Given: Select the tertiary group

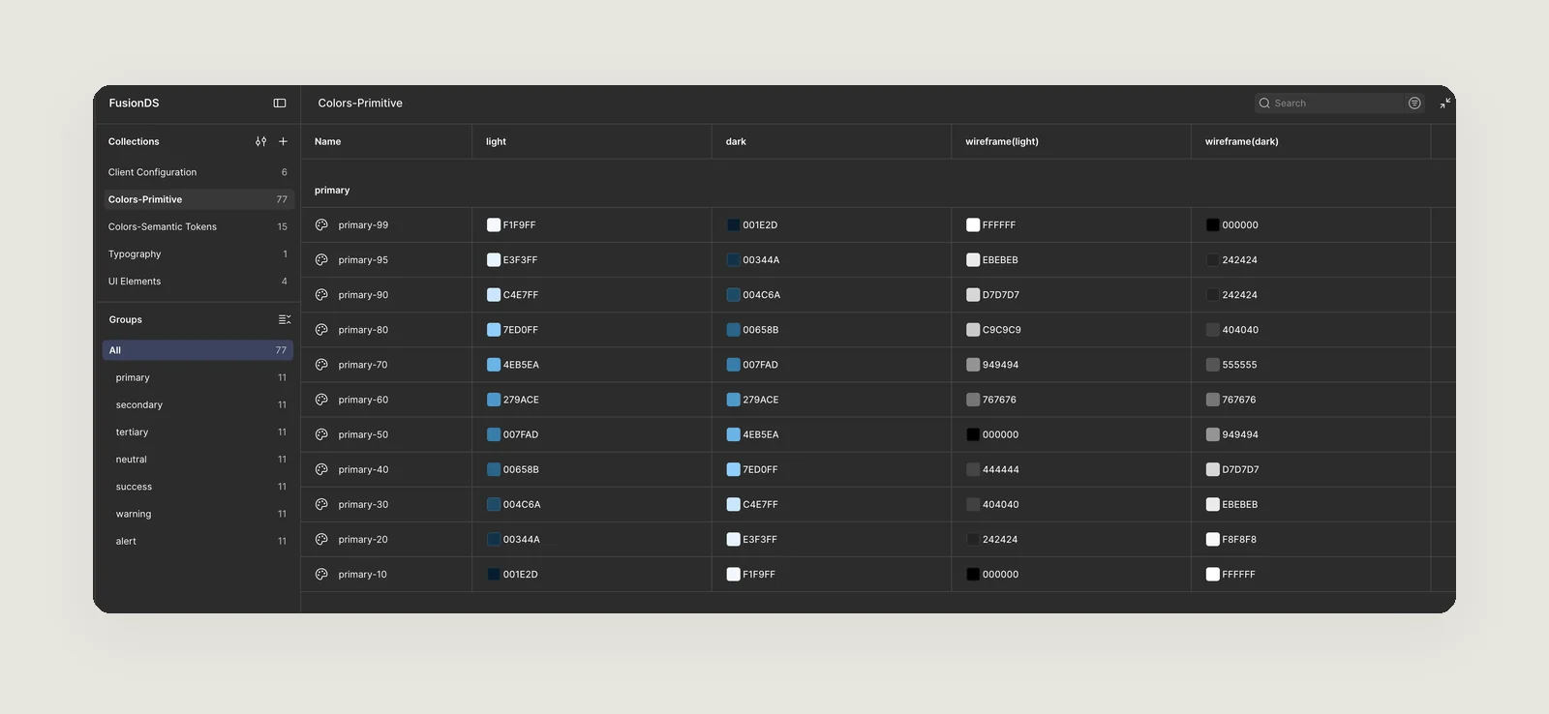Looking at the screenshot, I should pyautogui.click(x=197, y=431).
